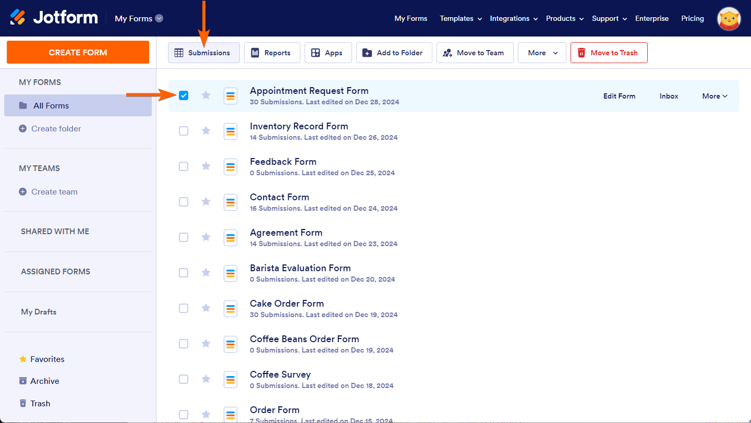
Task: Open the Trash folder in sidebar
Action: pos(35,403)
